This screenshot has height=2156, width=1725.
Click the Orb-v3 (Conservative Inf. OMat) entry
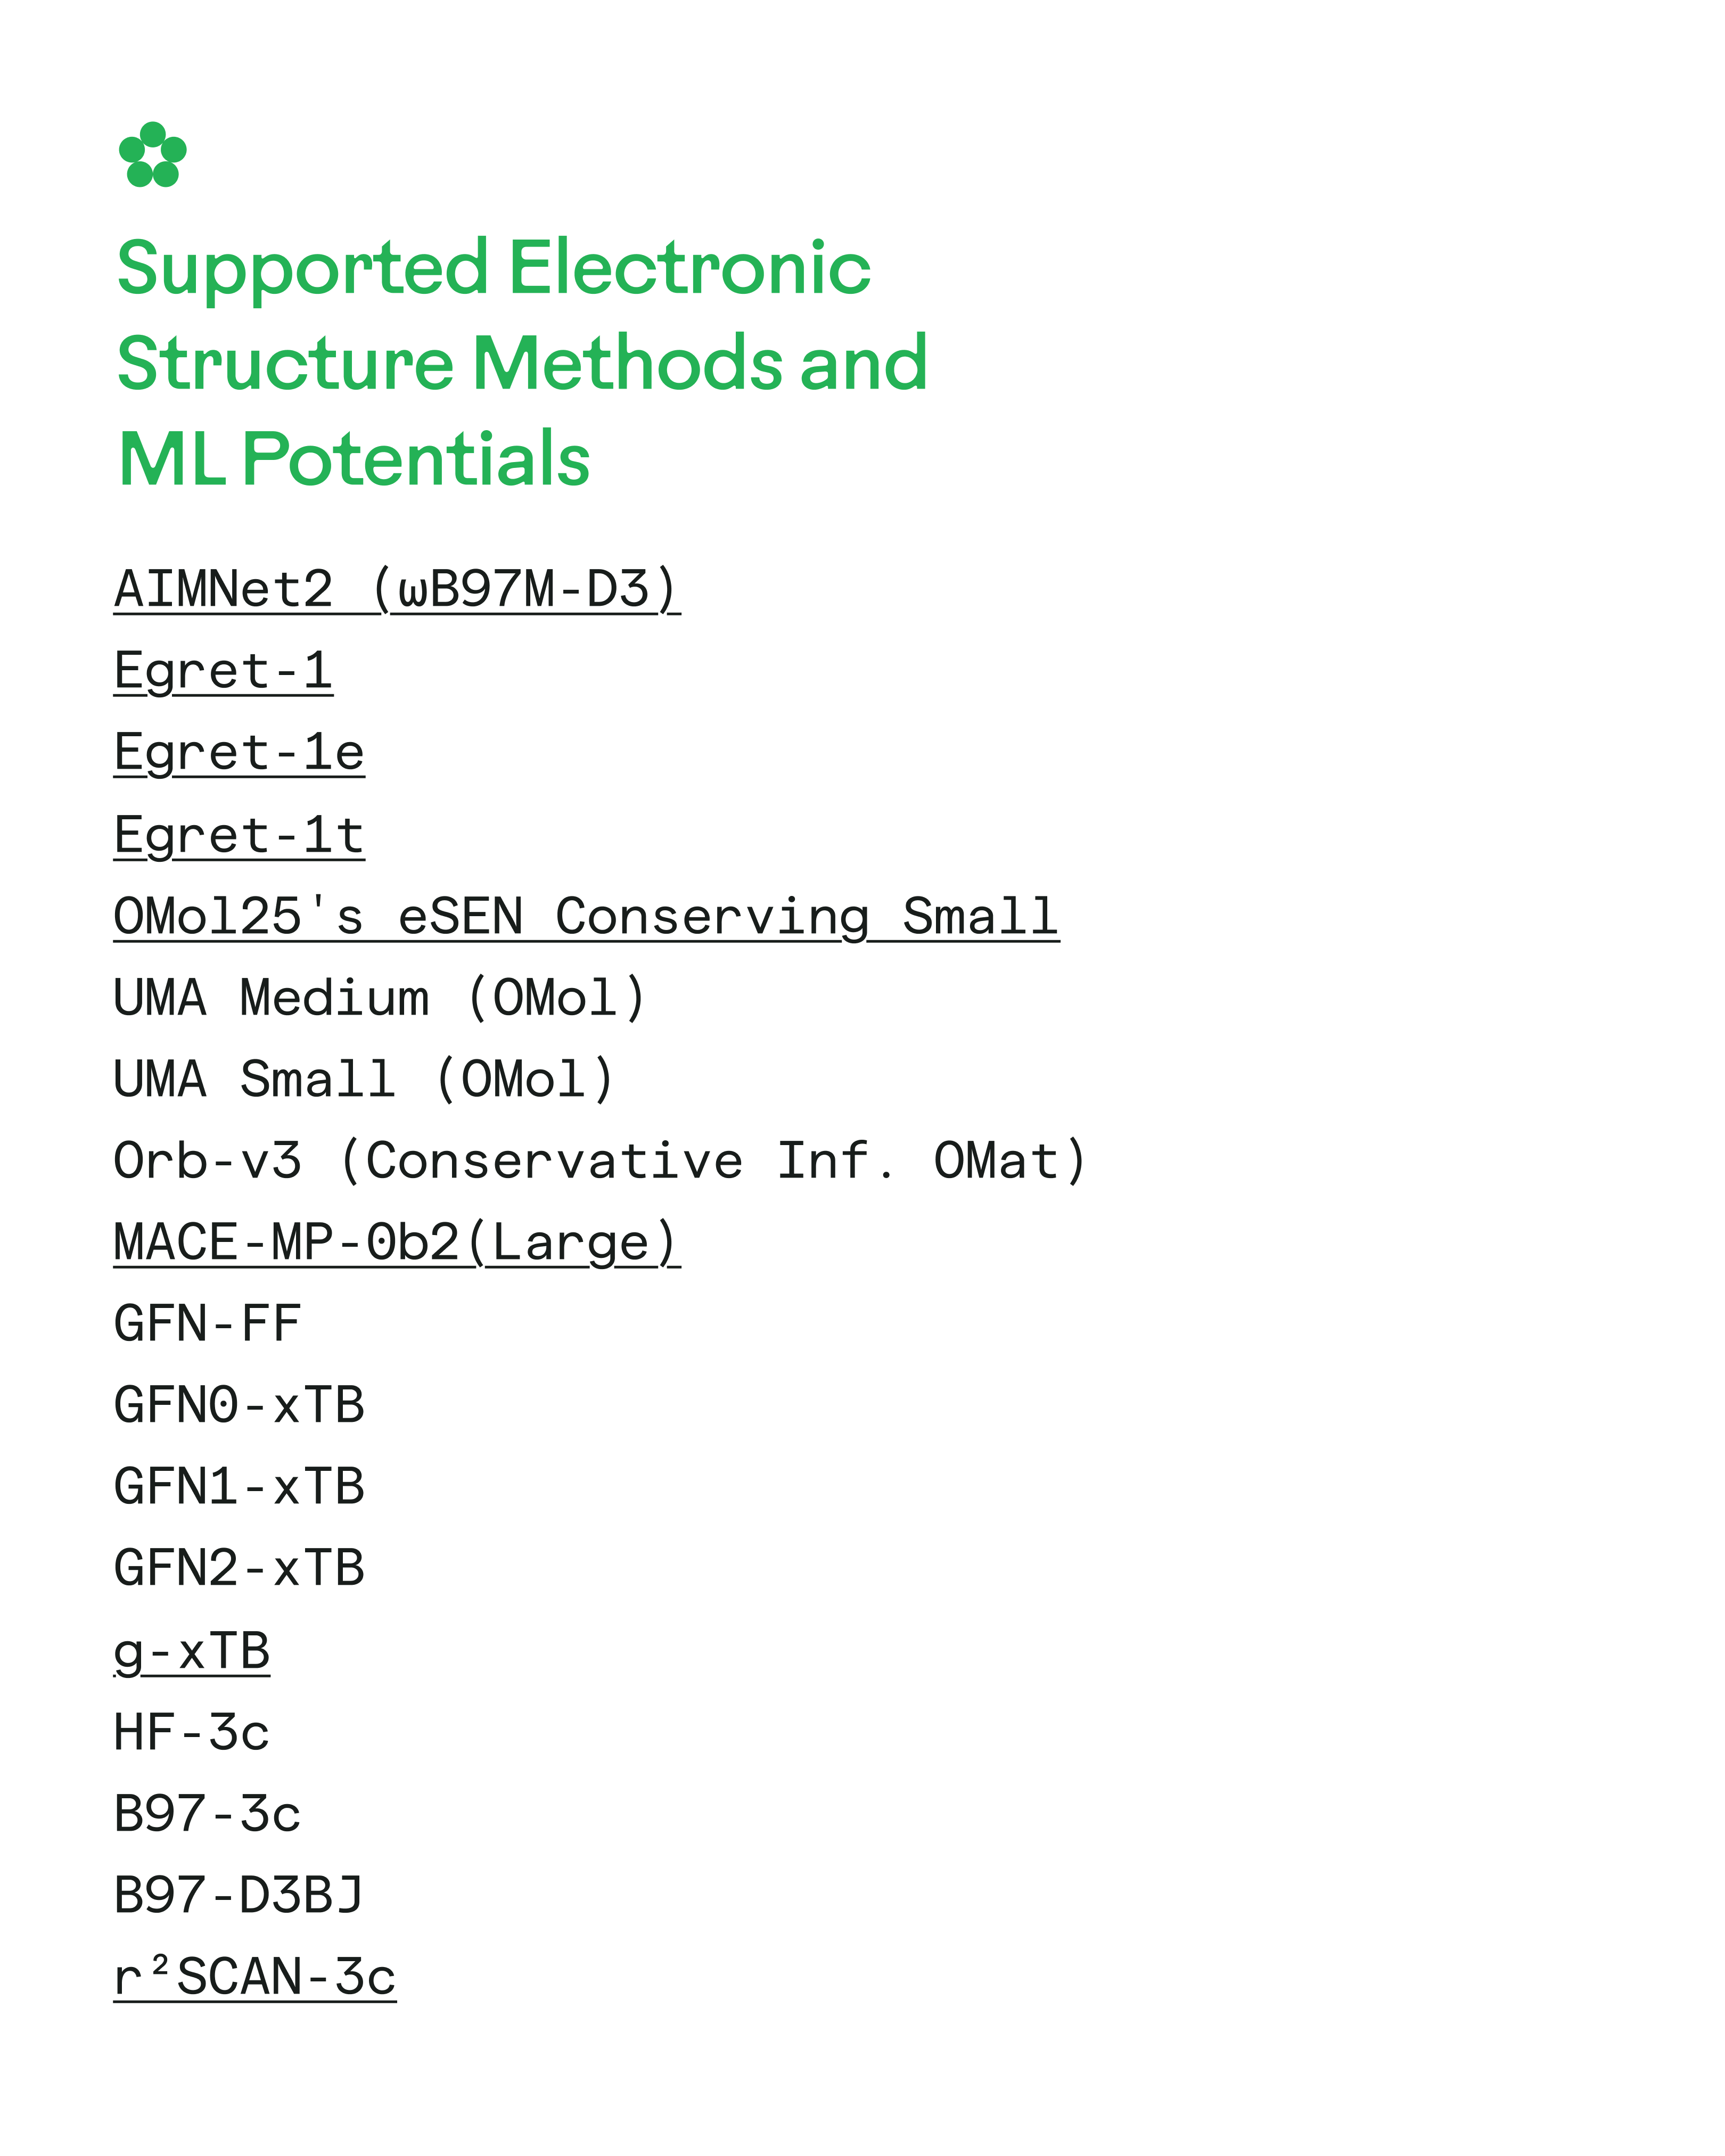coord(600,1161)
